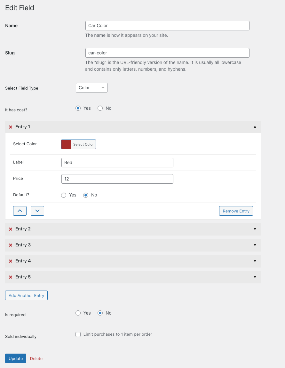Click into the Price input field
Image resolution: width=285 pixels, height=368 pixels.
pos(117,179)
